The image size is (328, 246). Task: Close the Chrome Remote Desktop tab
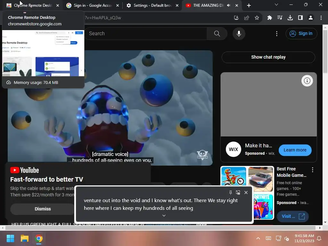(58, 5)
